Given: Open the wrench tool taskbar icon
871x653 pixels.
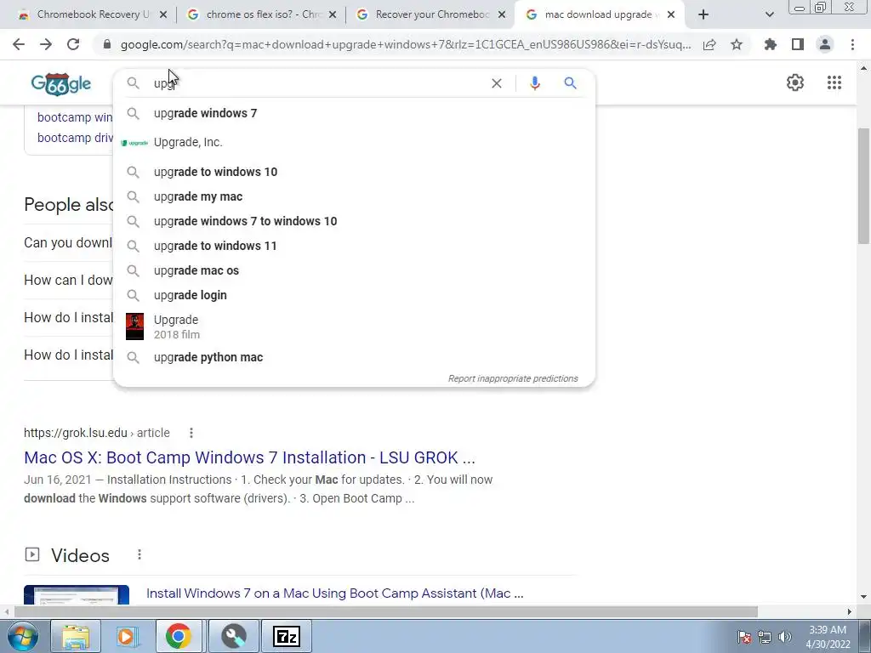Looking at the screenshot, I should 234,636.
